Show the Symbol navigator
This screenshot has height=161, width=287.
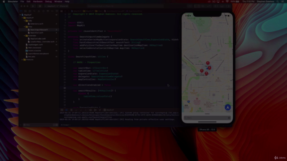(x=30, y=11)
